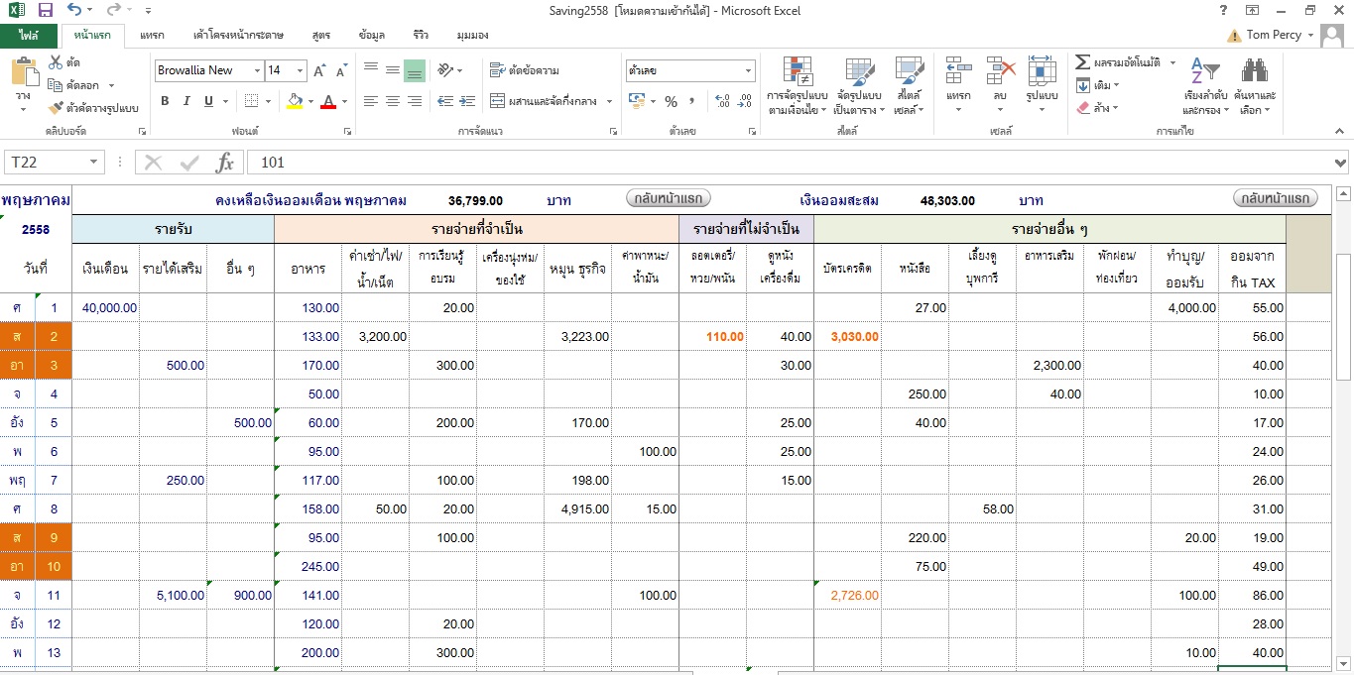Click the percent style icon
1354x675 pixels.
click(671, 101)
